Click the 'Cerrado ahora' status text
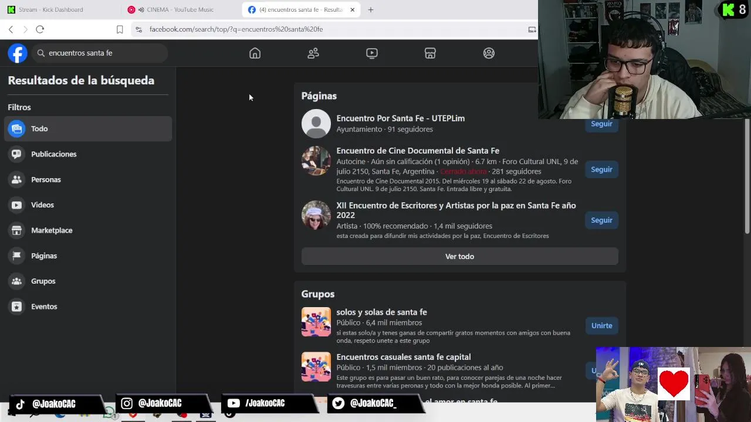The height and width of the screenshot is (422, 751). point(463,171)
